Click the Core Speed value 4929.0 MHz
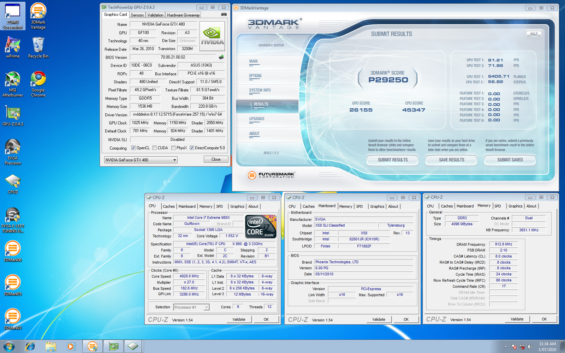Viewport: 565px width, 353px height. tap(189, 276)
